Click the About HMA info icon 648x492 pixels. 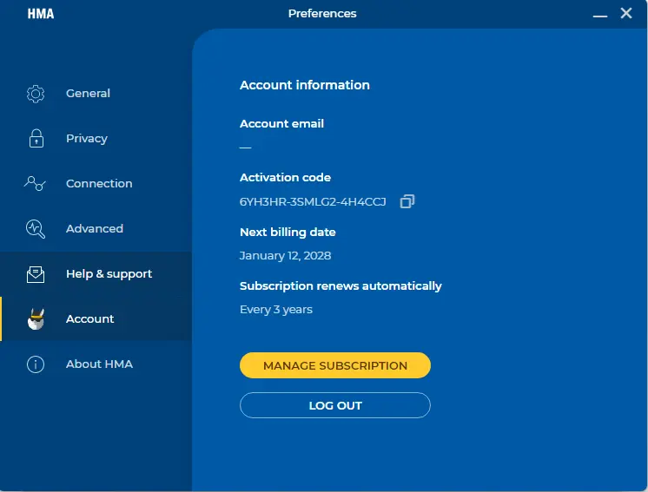[x=36, y=364]
